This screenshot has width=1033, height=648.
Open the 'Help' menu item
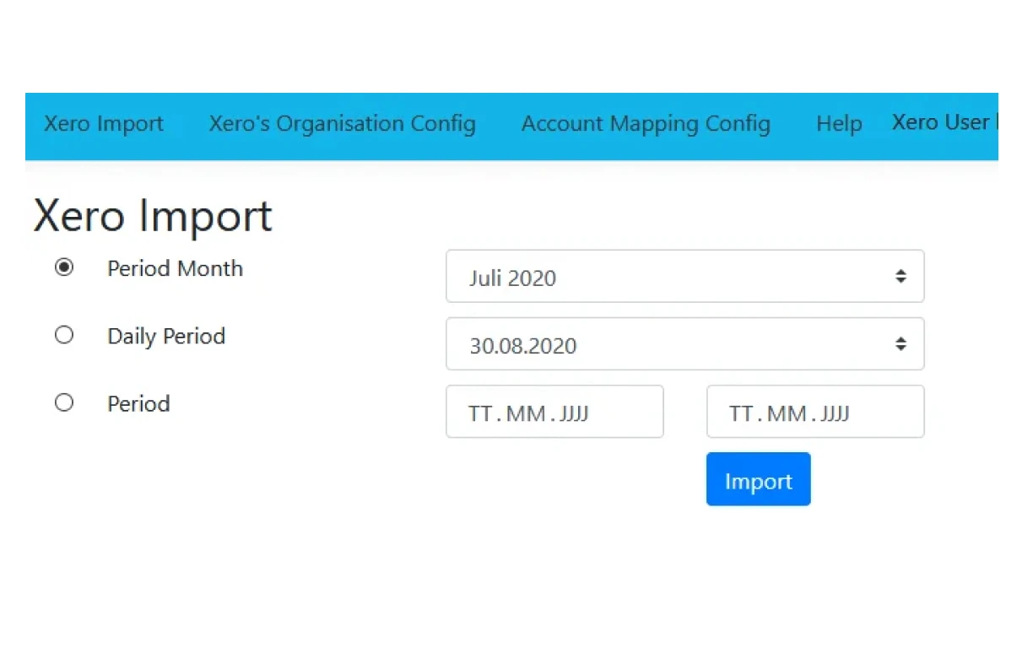839,123
